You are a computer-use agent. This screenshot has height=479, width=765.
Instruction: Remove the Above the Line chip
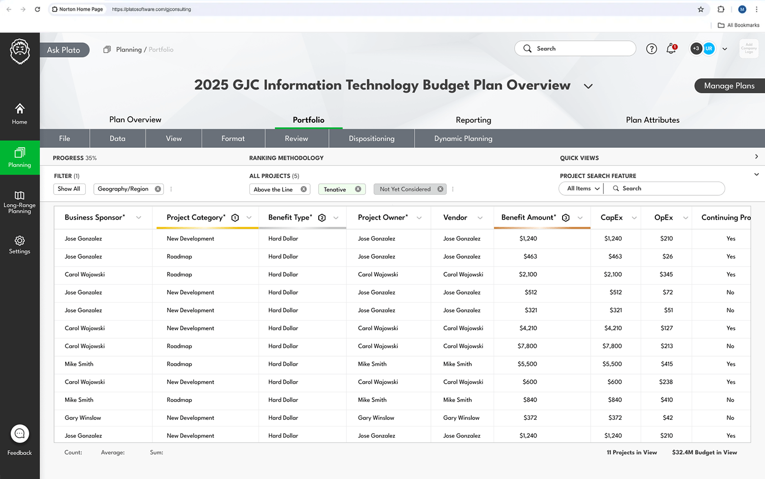tap(303, 189)
